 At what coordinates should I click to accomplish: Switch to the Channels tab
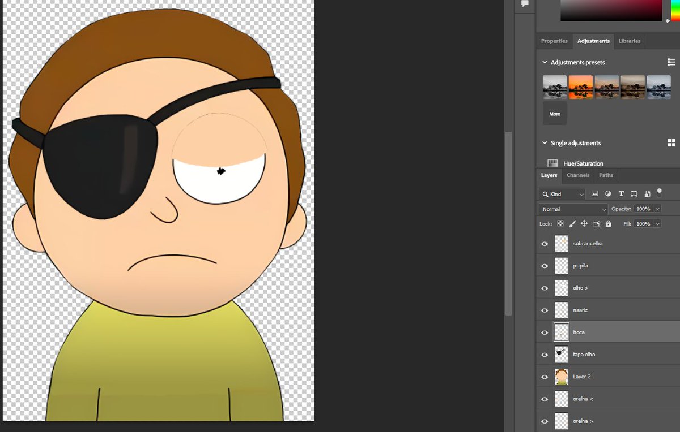(x=578, y=175)
